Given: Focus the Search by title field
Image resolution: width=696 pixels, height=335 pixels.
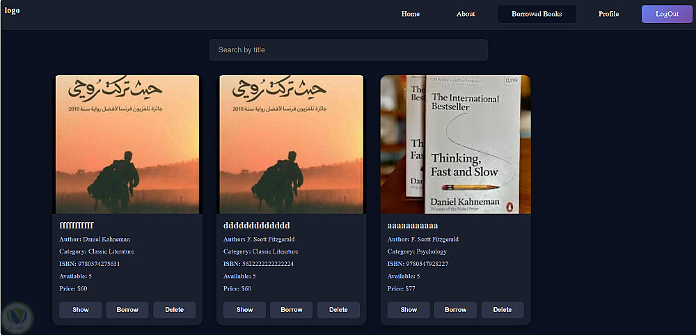Looking at the screenshot, I should pyautogui.click(x=349, y=49).
